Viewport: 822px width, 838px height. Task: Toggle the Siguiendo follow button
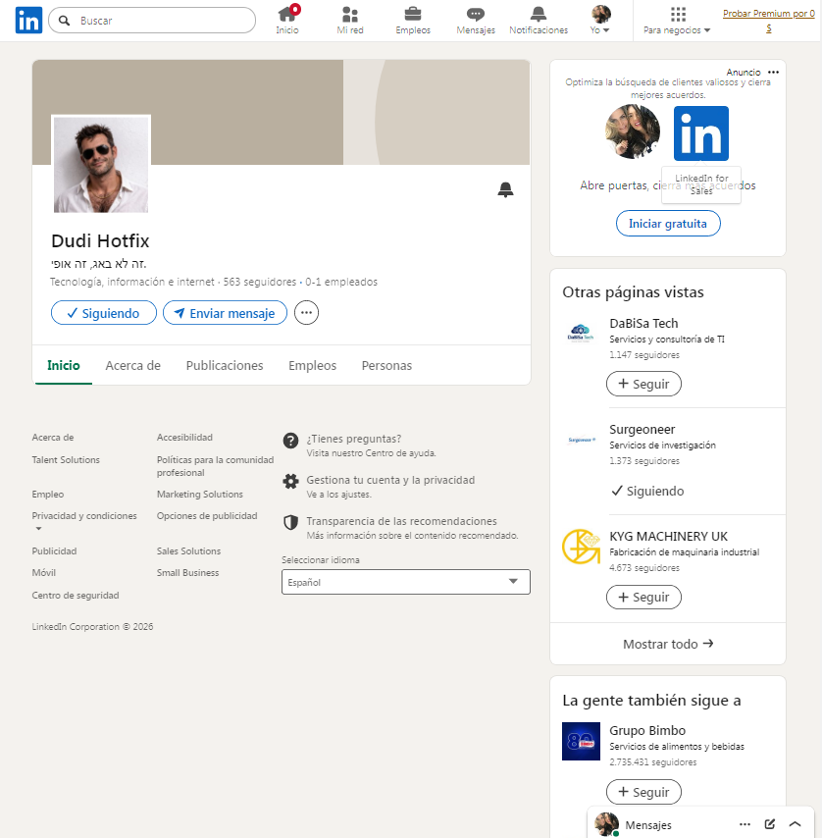[x=104, y=313]
